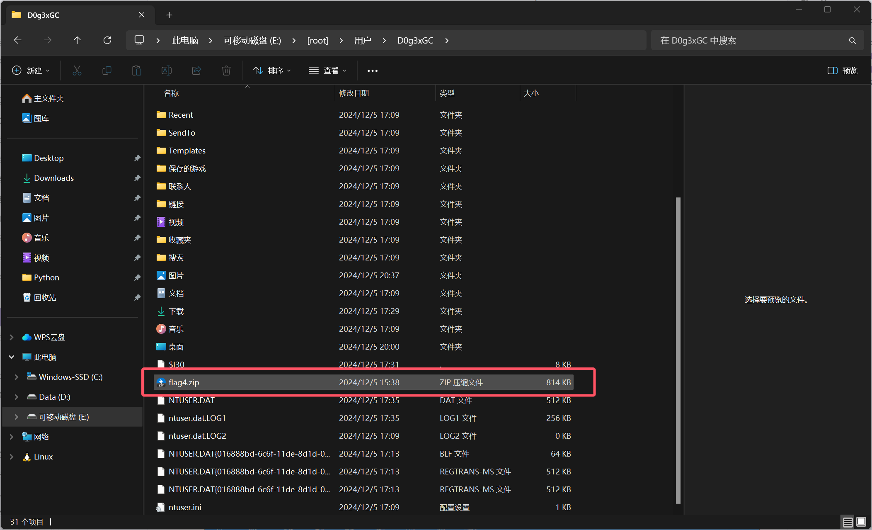Select the ntuser.dat.LOG2 file

pyautogui.click(x=363, y=436)
